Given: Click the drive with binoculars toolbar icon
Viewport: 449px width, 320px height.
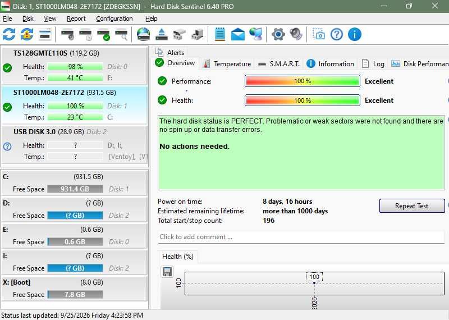Looking at the screenshot, I should point(180,35).
